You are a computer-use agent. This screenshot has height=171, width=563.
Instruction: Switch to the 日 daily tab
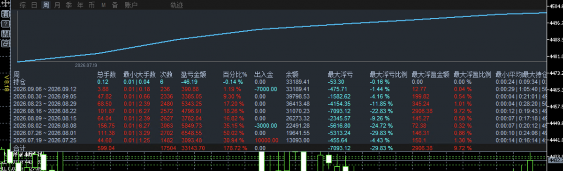[34, 6]
